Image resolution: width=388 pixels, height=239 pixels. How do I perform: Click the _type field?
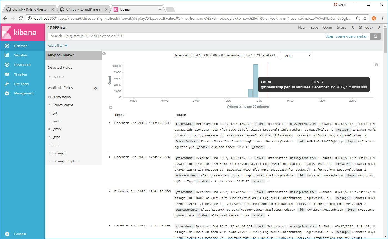(x=56, y=137)
